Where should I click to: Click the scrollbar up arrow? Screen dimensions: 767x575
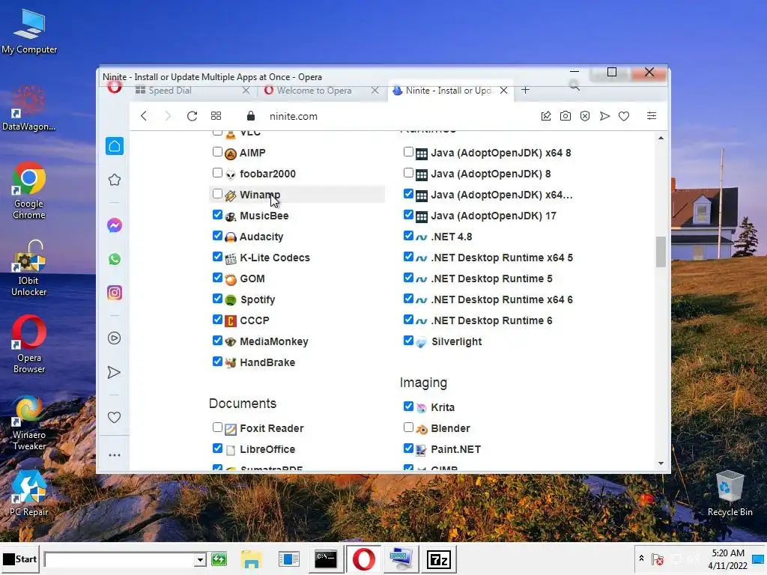point(661,139)
